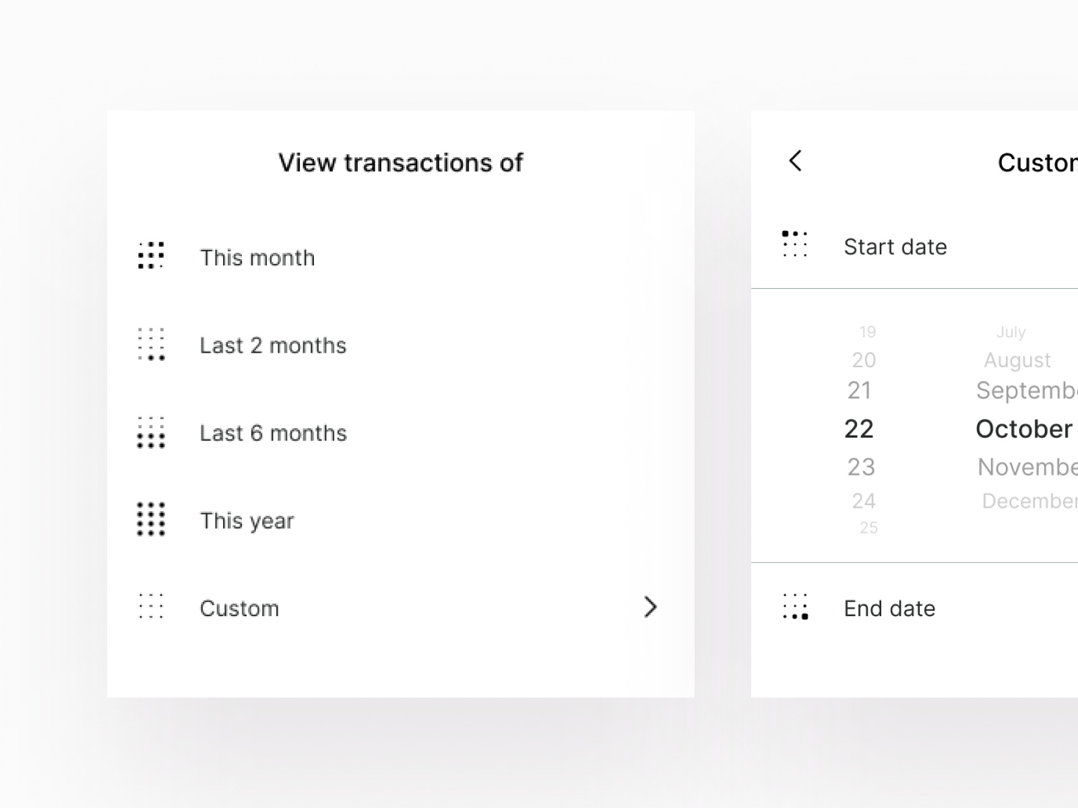Click the End date dotted calendar icon

click(x=795, y=607)
